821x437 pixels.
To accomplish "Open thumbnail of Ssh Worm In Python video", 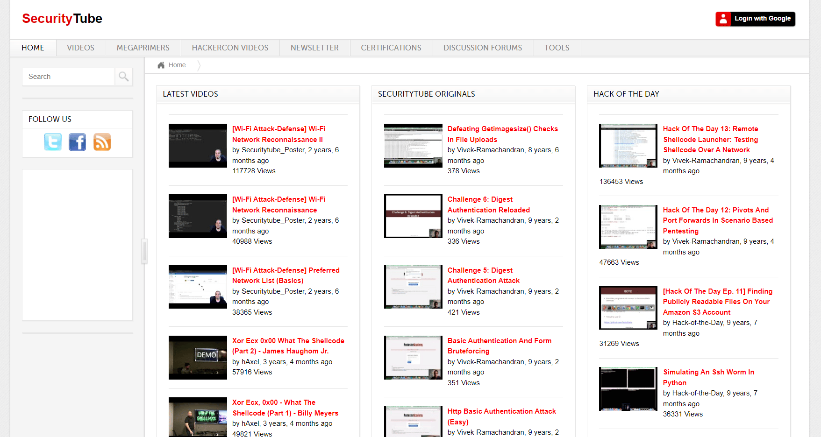I will pyautogui.click(x=628, y=389).
